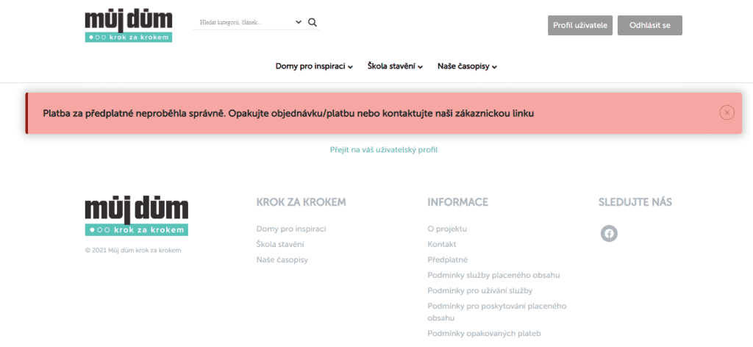Open footer link Škola stavění
The image size is (753, 347).
point(279,244)
